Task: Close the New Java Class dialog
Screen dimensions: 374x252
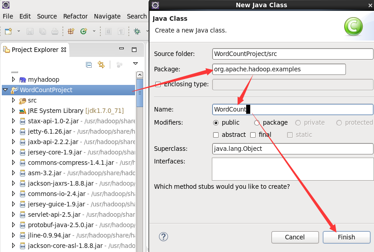Action: [370, 5]
